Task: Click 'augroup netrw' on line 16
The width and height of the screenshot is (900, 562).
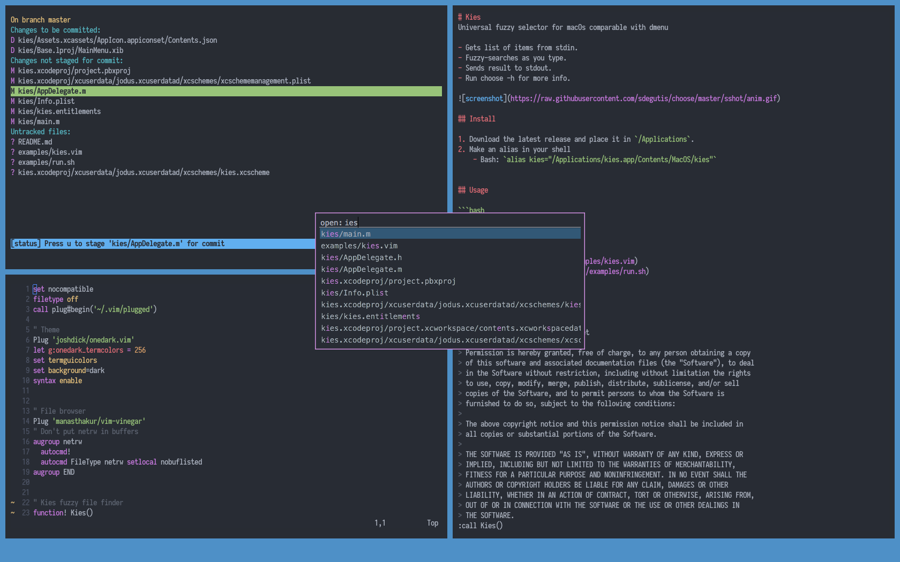Action: tap(58, 442)
